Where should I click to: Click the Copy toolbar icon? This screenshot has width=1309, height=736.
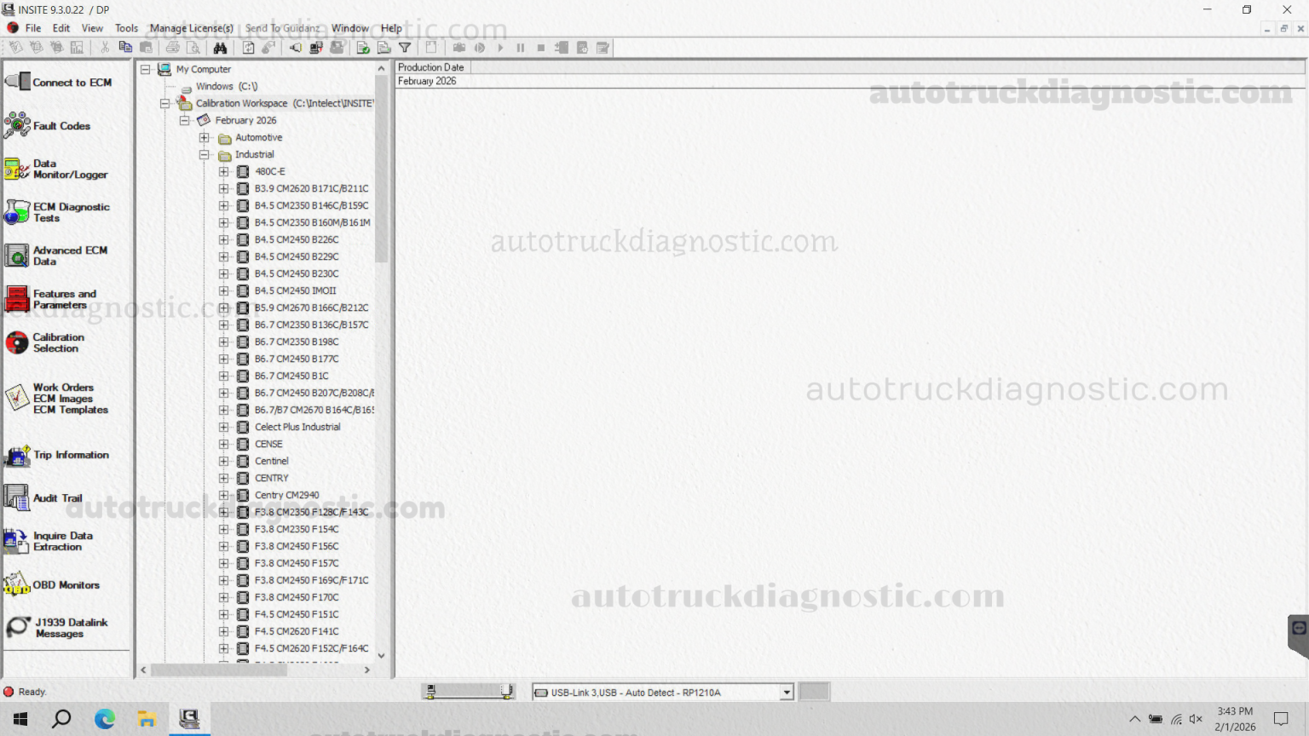point(125,48)
